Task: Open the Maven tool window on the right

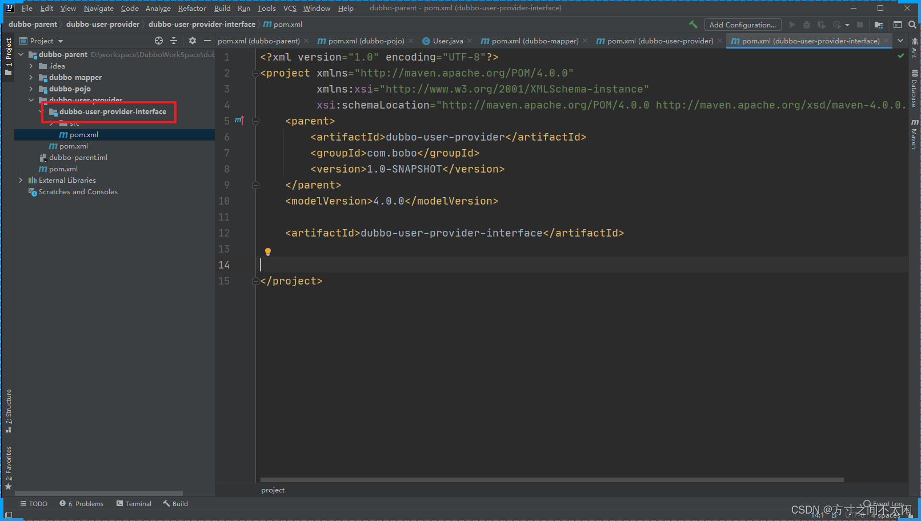Action: pyautogui.click(x=915, y=133)
